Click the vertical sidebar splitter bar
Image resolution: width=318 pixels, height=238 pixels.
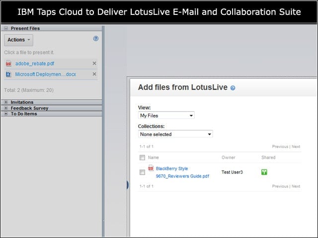(103, 131)
